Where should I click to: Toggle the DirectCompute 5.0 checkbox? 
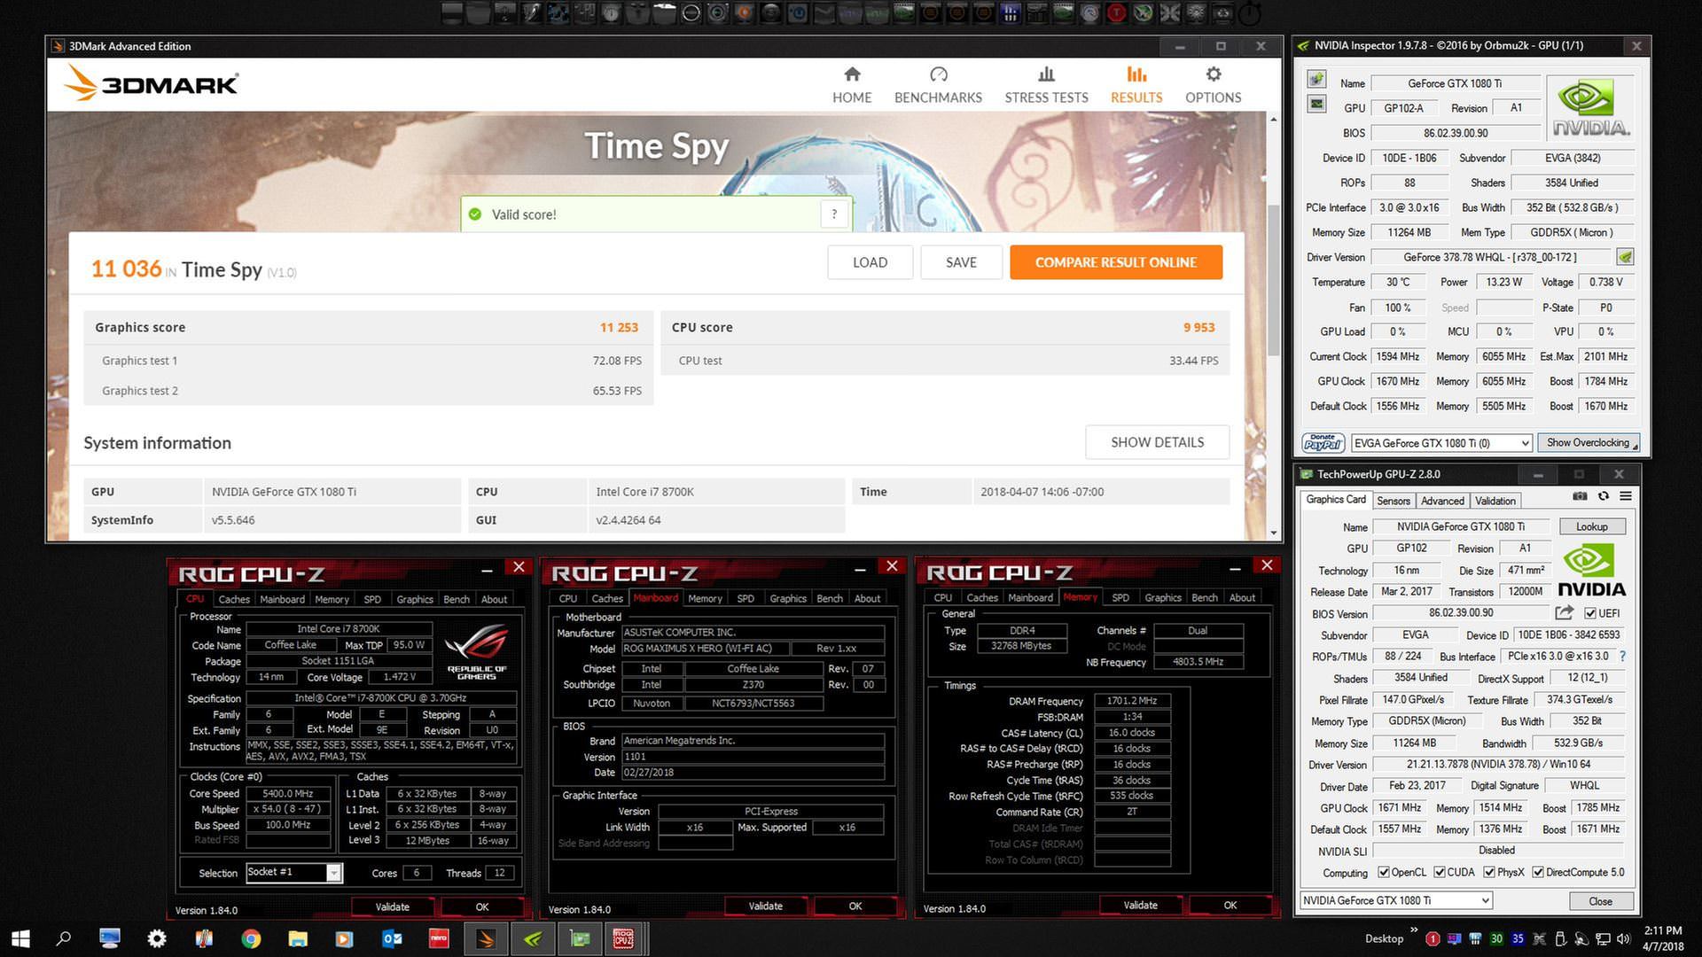pos(1538,873)
